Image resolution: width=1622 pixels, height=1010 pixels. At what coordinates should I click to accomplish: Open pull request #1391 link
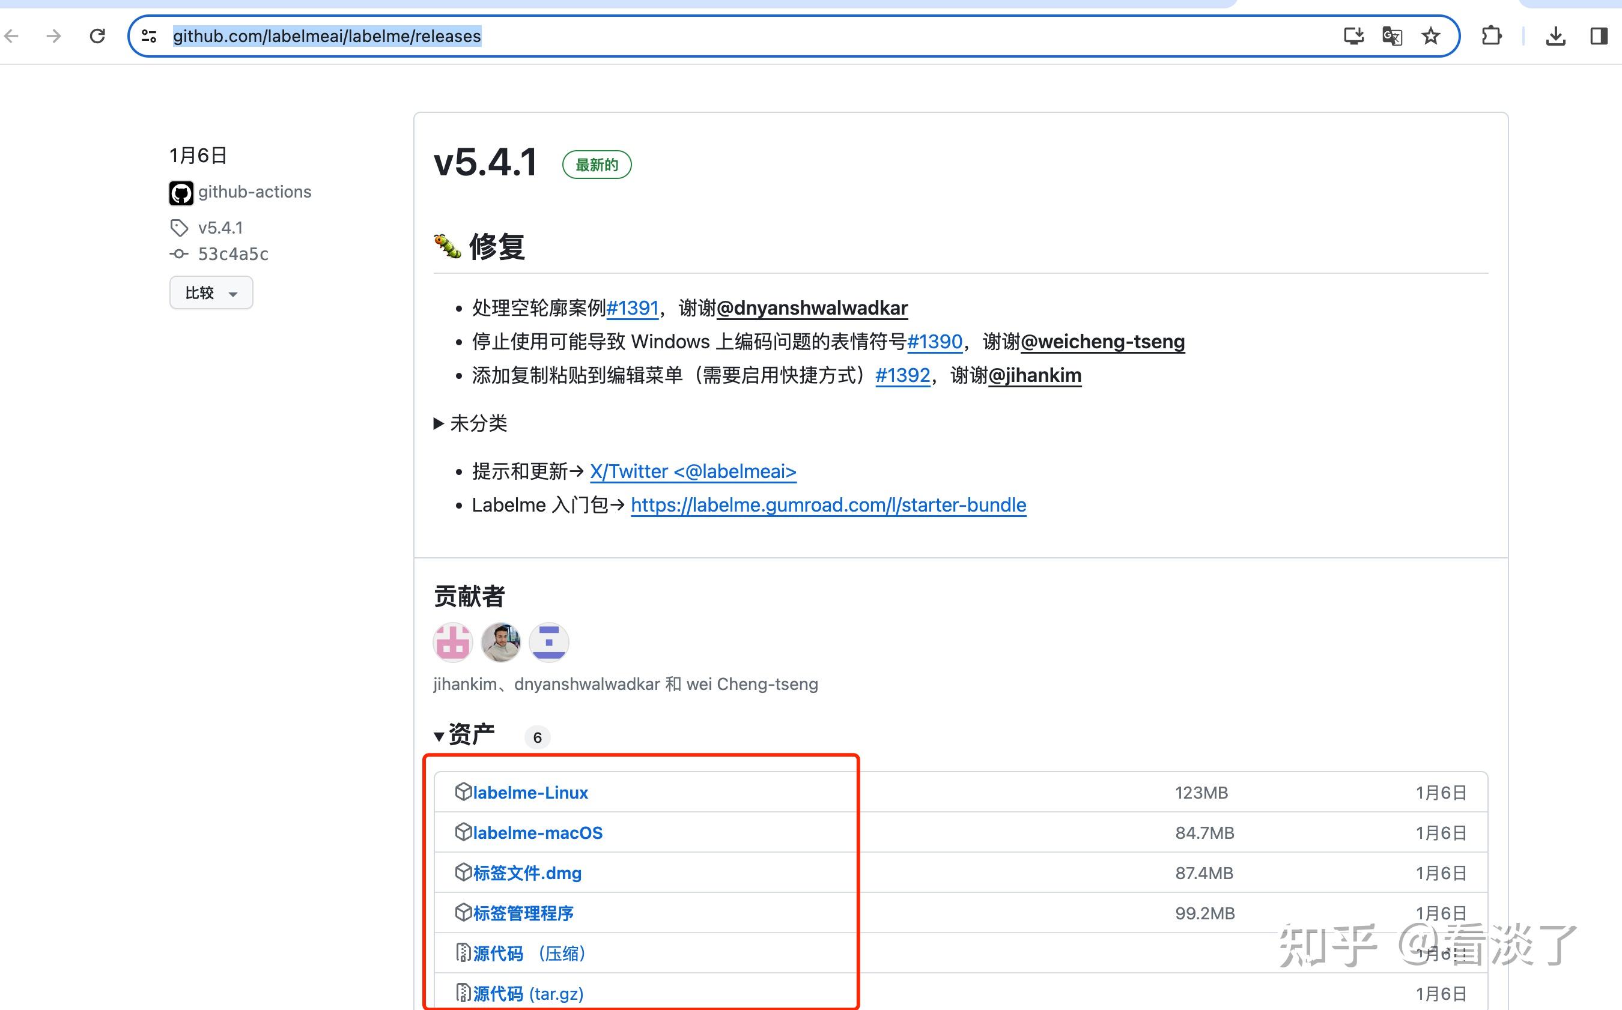[632, 308]
